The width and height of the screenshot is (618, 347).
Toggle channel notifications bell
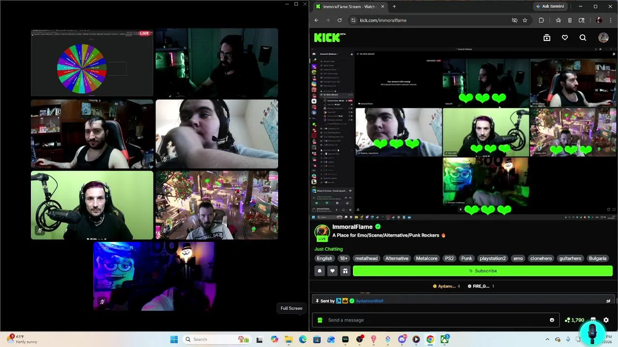319,271
